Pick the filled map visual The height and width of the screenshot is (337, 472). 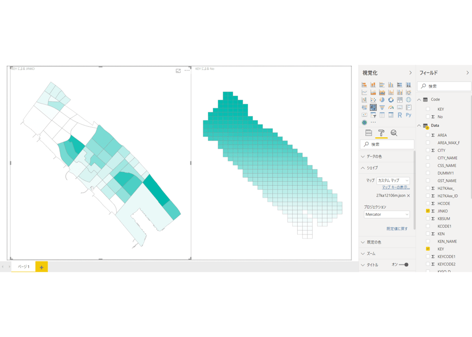pos(364,107)
